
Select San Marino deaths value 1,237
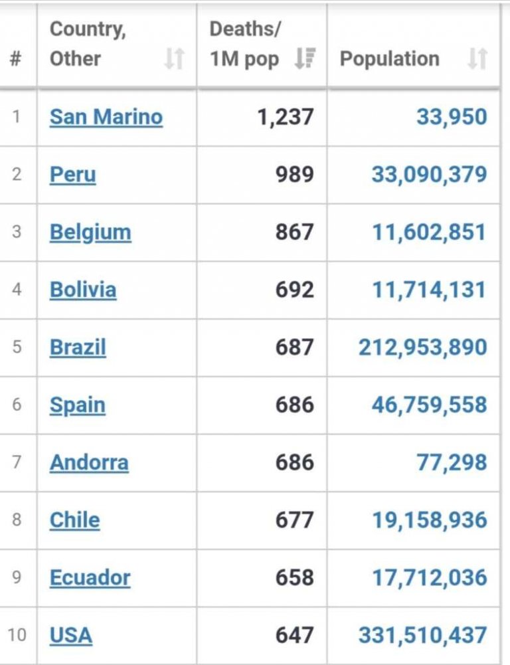[x=285, y=117]
